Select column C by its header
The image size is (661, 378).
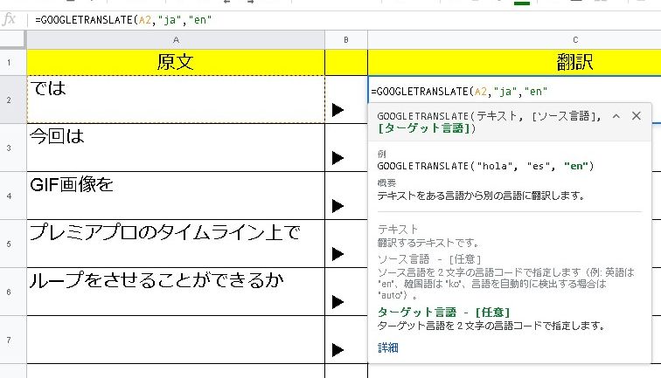(x=514, y=40)
